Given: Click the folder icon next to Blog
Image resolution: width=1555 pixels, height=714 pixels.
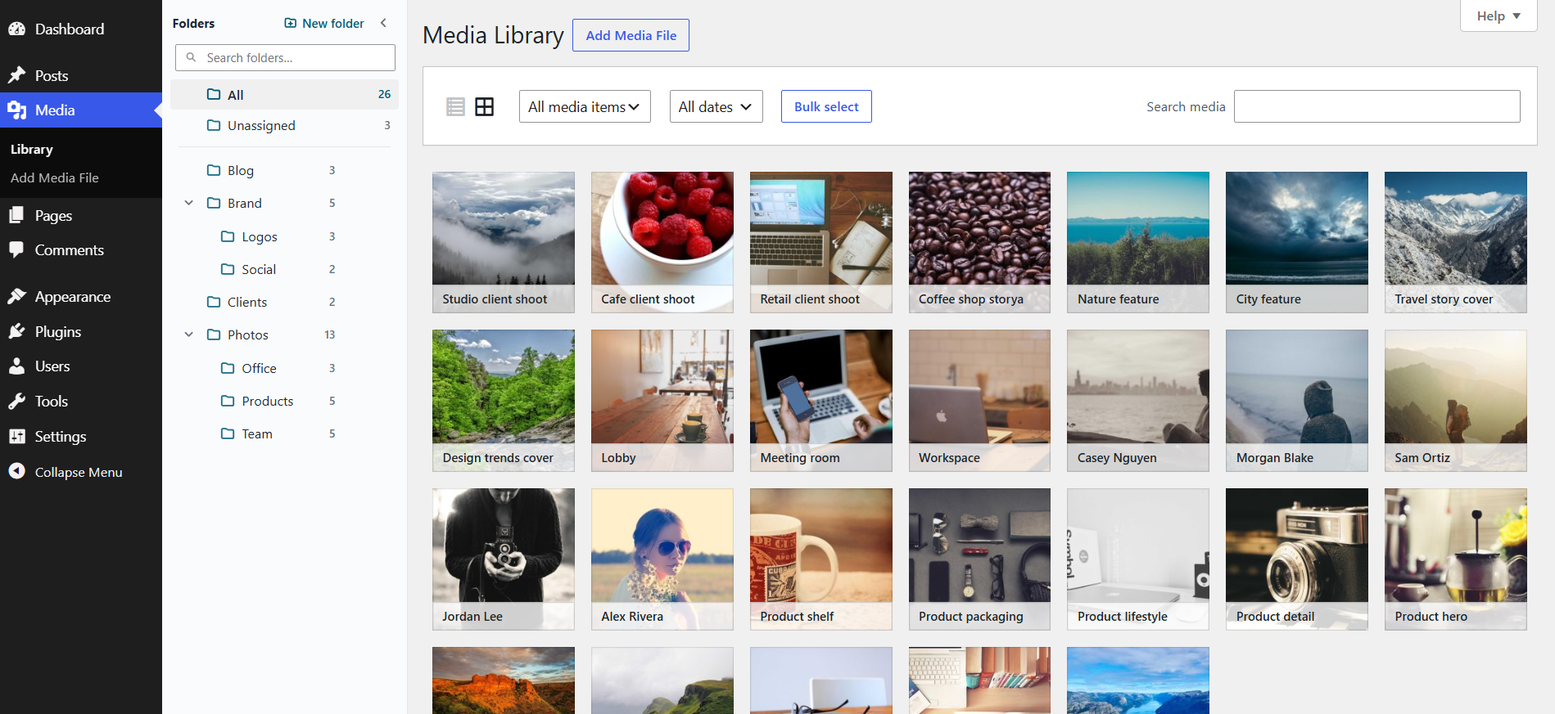Looking at the screenshot, I should [214, 170].
